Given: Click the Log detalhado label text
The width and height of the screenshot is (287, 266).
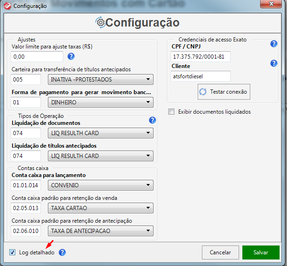Looking at the screenshot, I should tap(37, 252).
